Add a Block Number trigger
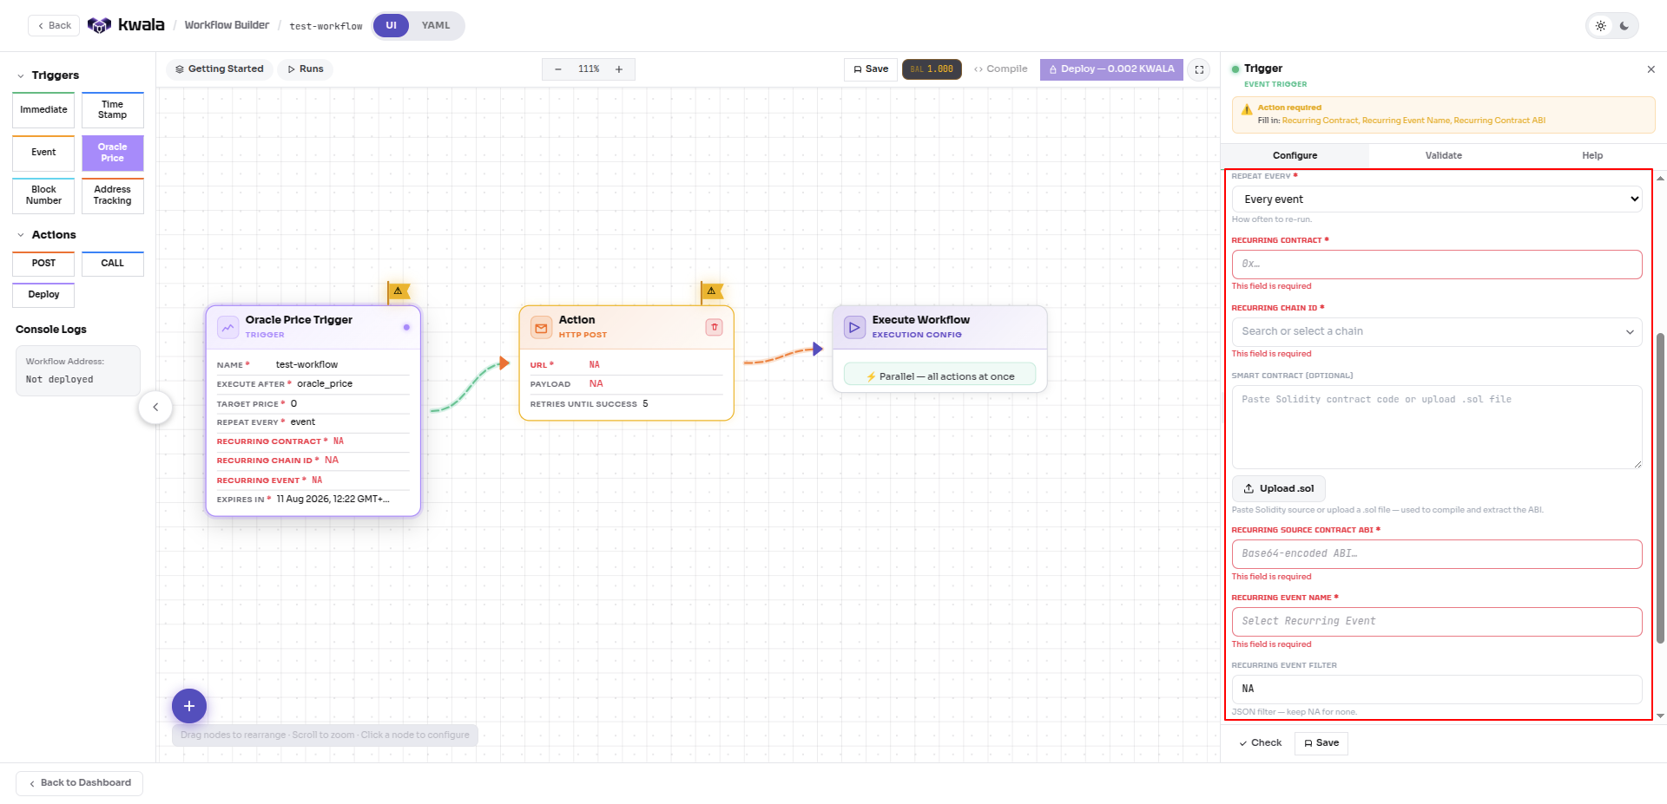The image size is (1667, 804). click(43, 195)
